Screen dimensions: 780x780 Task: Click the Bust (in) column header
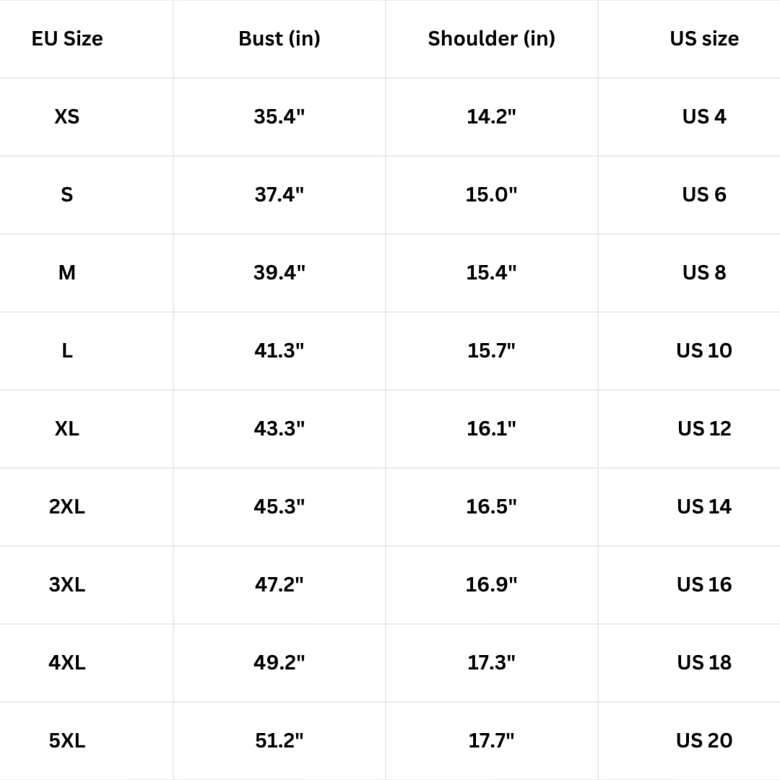[x=279, y=38]
